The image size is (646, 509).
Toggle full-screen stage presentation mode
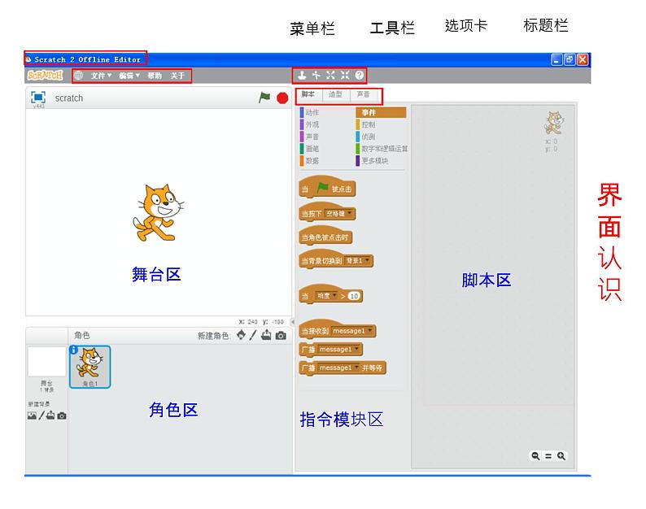[38, 97]
